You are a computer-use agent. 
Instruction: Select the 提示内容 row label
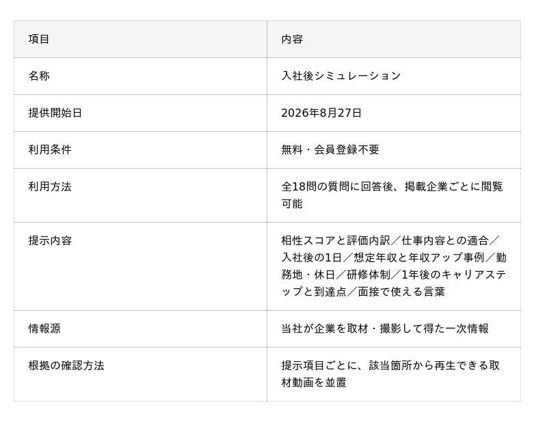tap(50, 240)
